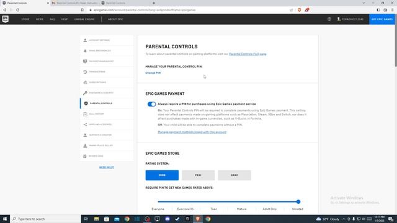
Task: Click the EULA History icon
Action: coord(85,114)
